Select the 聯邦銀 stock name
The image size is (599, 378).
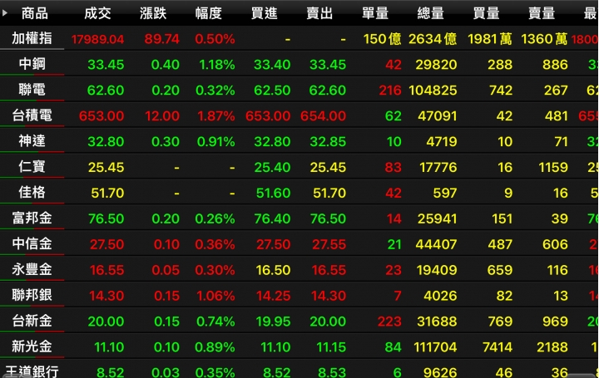[x=32, y=295]
